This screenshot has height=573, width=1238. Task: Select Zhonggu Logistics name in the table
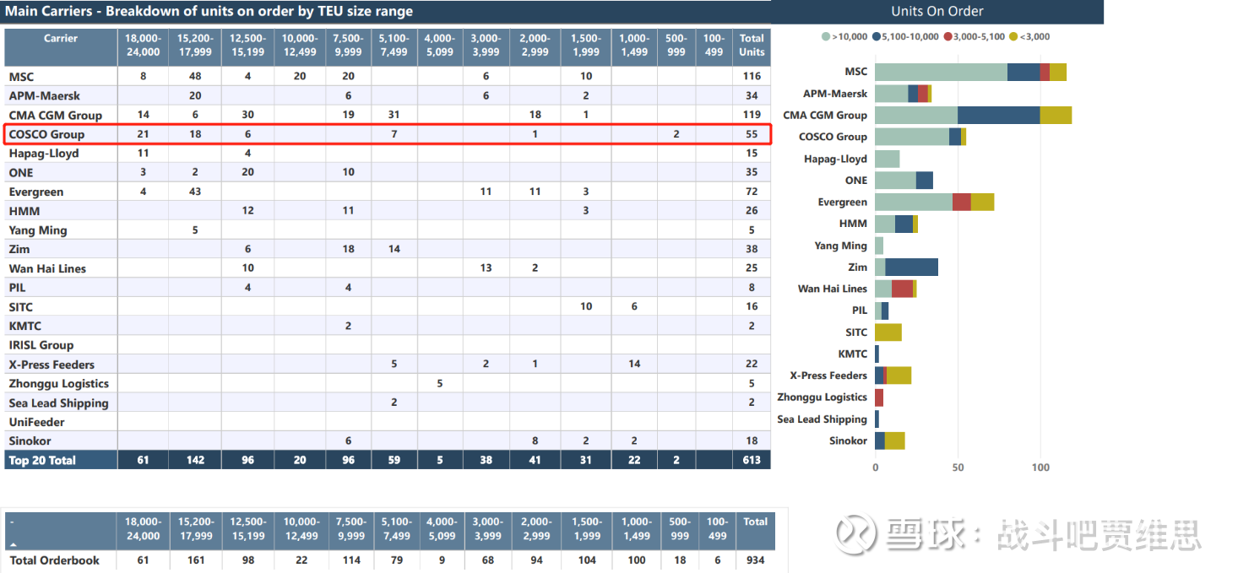coord(59,383)
